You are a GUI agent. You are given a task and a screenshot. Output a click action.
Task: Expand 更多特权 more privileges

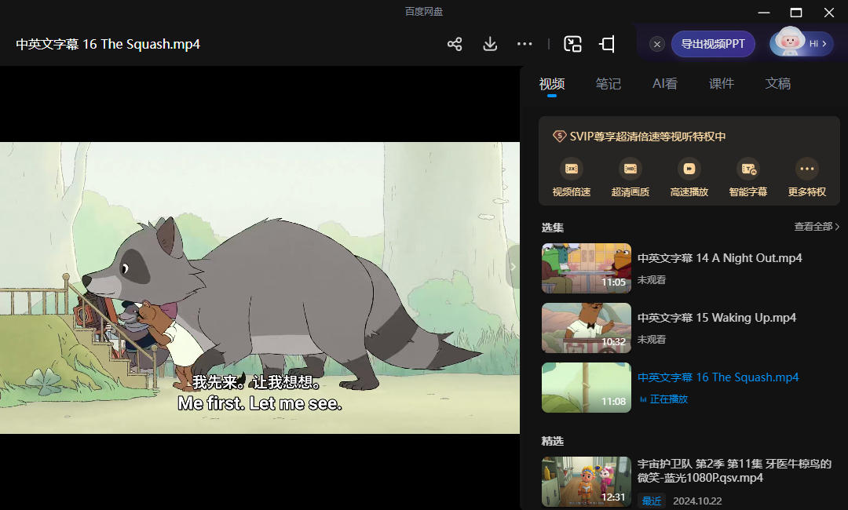pyautogui.click(x=807, y=169)
